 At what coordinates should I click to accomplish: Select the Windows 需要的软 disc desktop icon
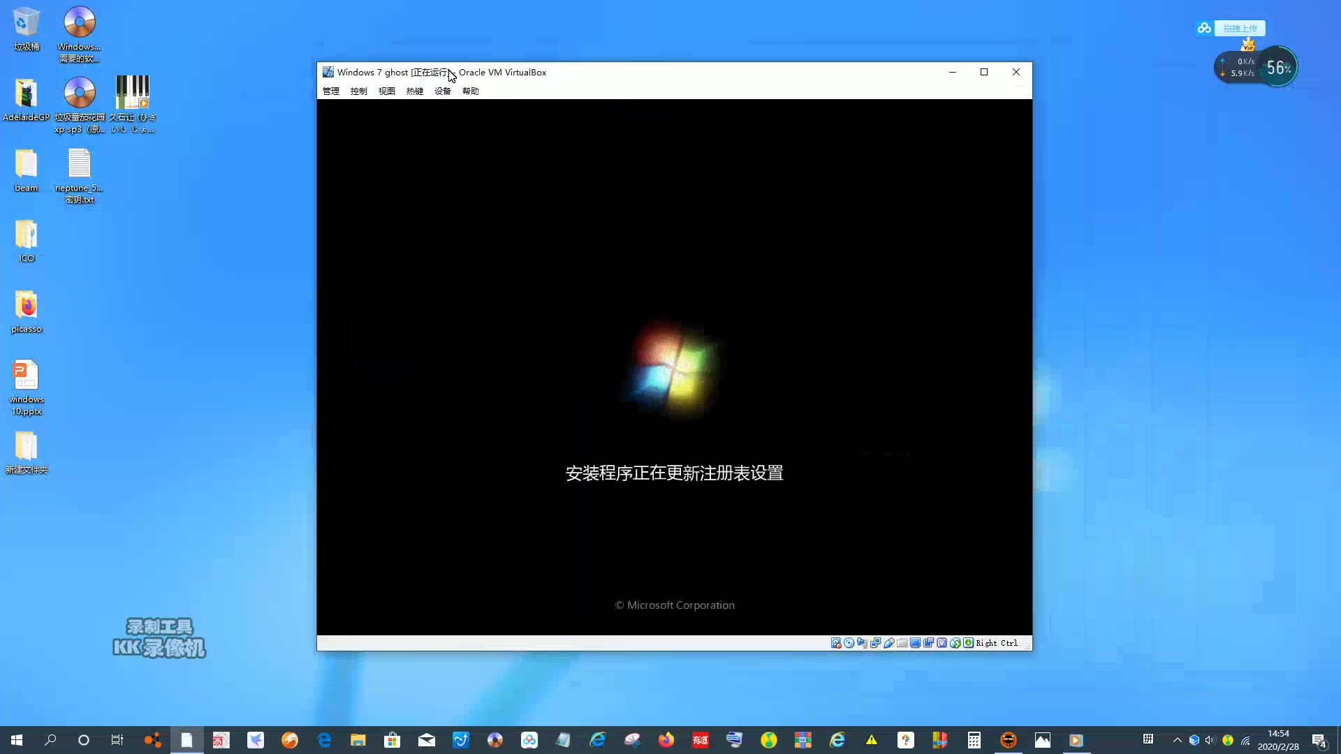pyautogui.click(x=79, y=34)
